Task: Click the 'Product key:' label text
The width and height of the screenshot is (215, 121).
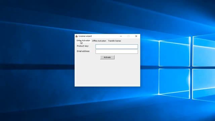Action: (x=83, y=46)
